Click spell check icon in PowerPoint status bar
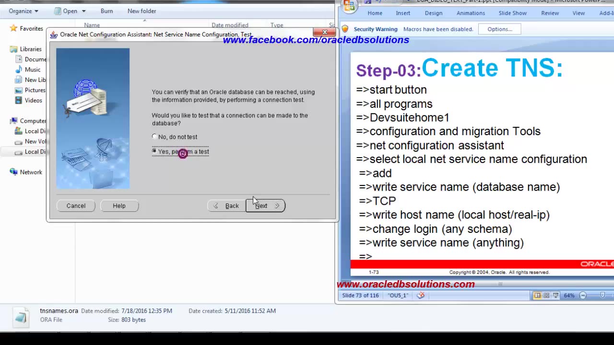The height and width of the screenshot is (345, 614). (x=421, y=295)
